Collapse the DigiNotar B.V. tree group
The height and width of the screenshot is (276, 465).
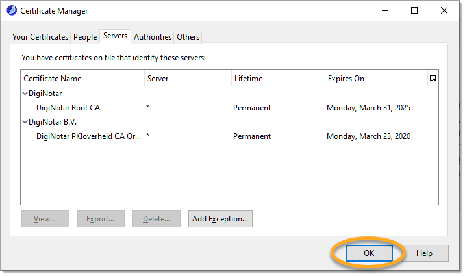[25, 122]
